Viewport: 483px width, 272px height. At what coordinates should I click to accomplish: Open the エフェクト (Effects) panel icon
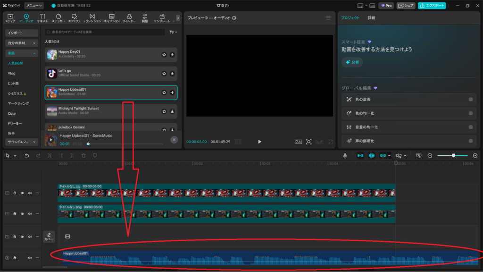coord(74,18)
